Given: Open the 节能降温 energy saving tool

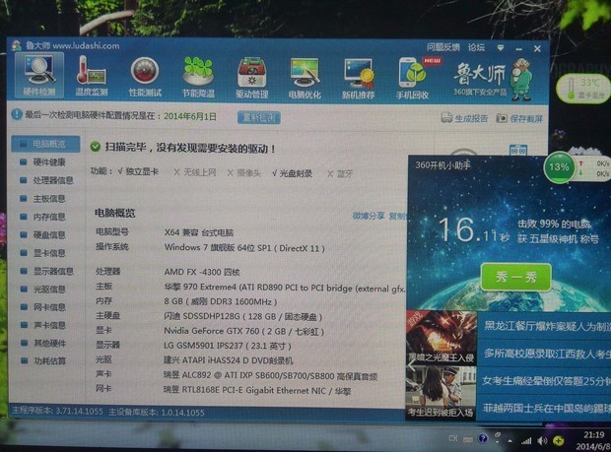Looking at the screenshot, I should click(198, 78).
